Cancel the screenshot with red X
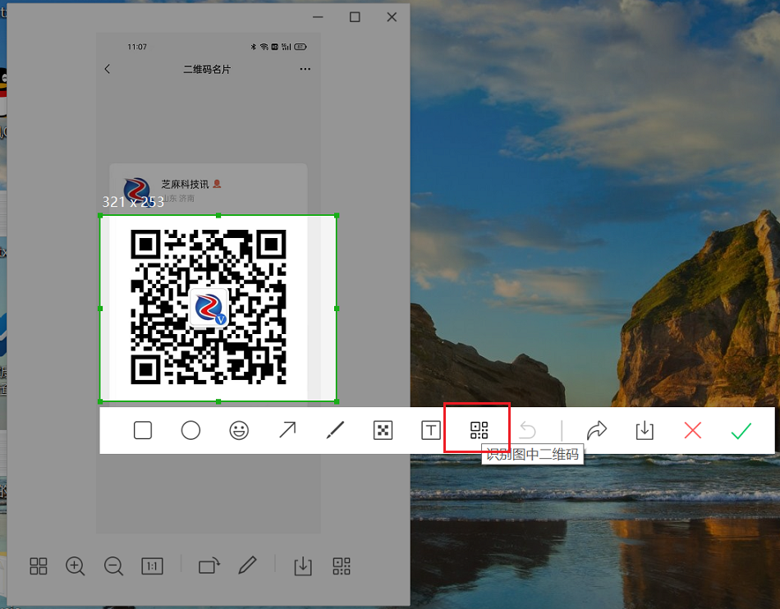The image size is (780, 609). point(692,430)
